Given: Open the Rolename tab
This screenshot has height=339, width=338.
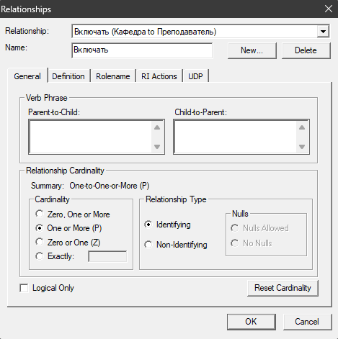Looking at the screenshot, I should click(x=113, y=76).
